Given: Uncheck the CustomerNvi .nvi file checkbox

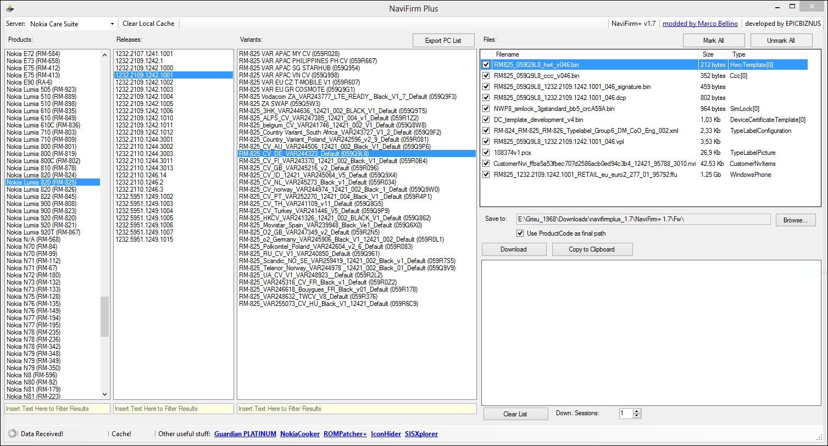Looking at the screenshot, I should click(x=486, y=164).
